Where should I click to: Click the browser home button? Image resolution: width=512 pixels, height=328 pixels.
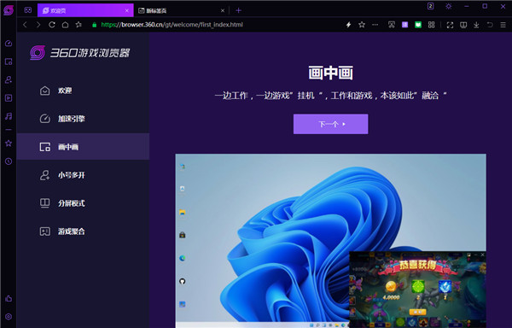[65, 25]
